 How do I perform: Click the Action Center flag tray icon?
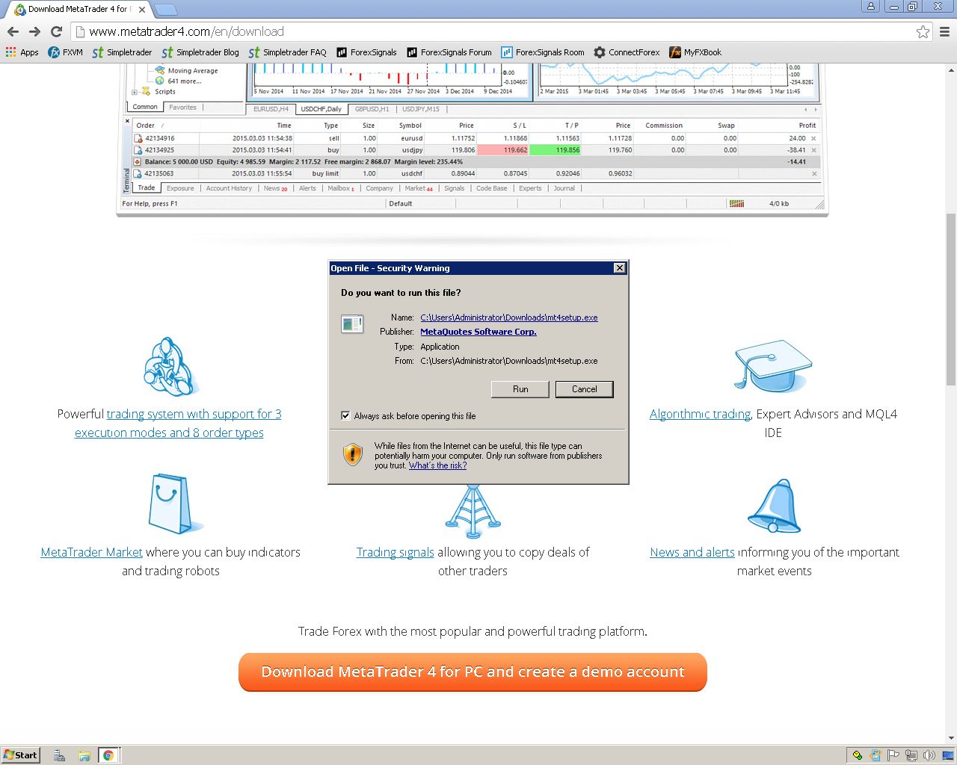[x=893, y=755]
